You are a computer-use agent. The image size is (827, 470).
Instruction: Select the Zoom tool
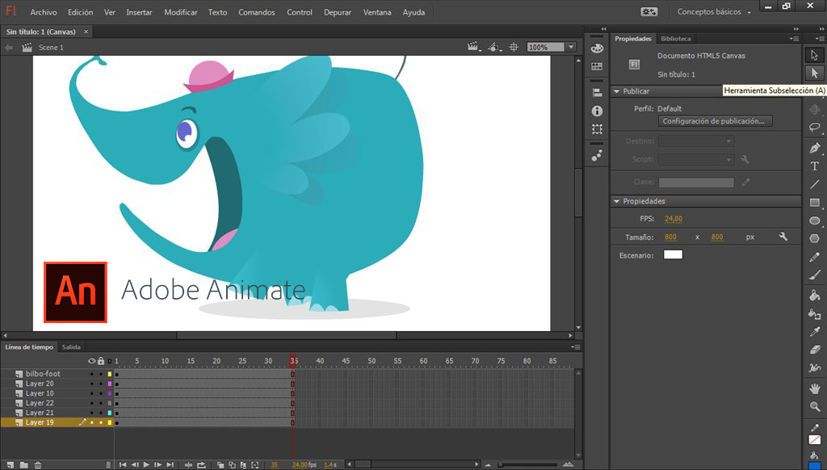pos(815,406)
